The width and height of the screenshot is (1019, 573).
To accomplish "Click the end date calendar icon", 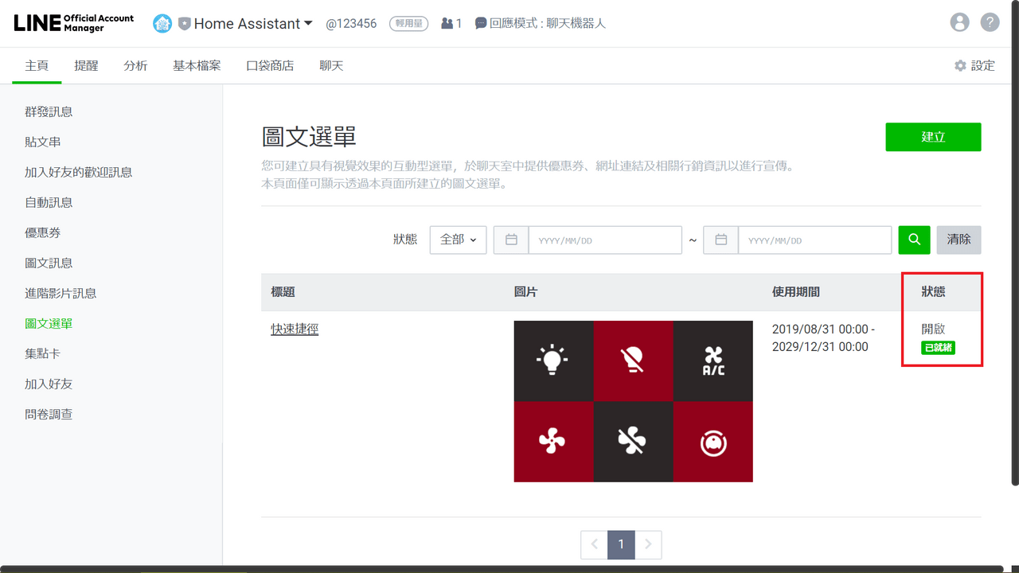I will click(x=720, y=240).
